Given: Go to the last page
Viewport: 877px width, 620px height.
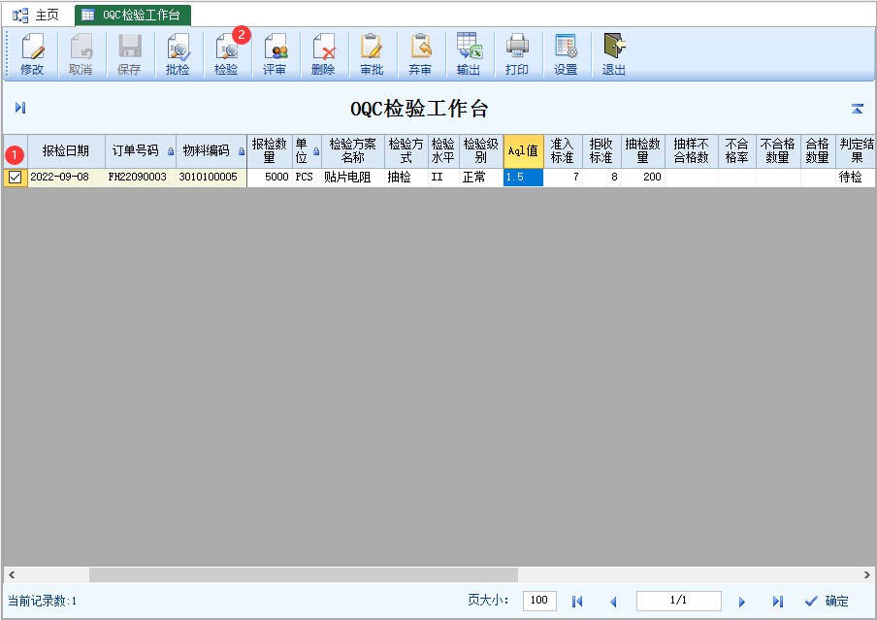Looking at the screenshot, I should (x=777, y=601).
